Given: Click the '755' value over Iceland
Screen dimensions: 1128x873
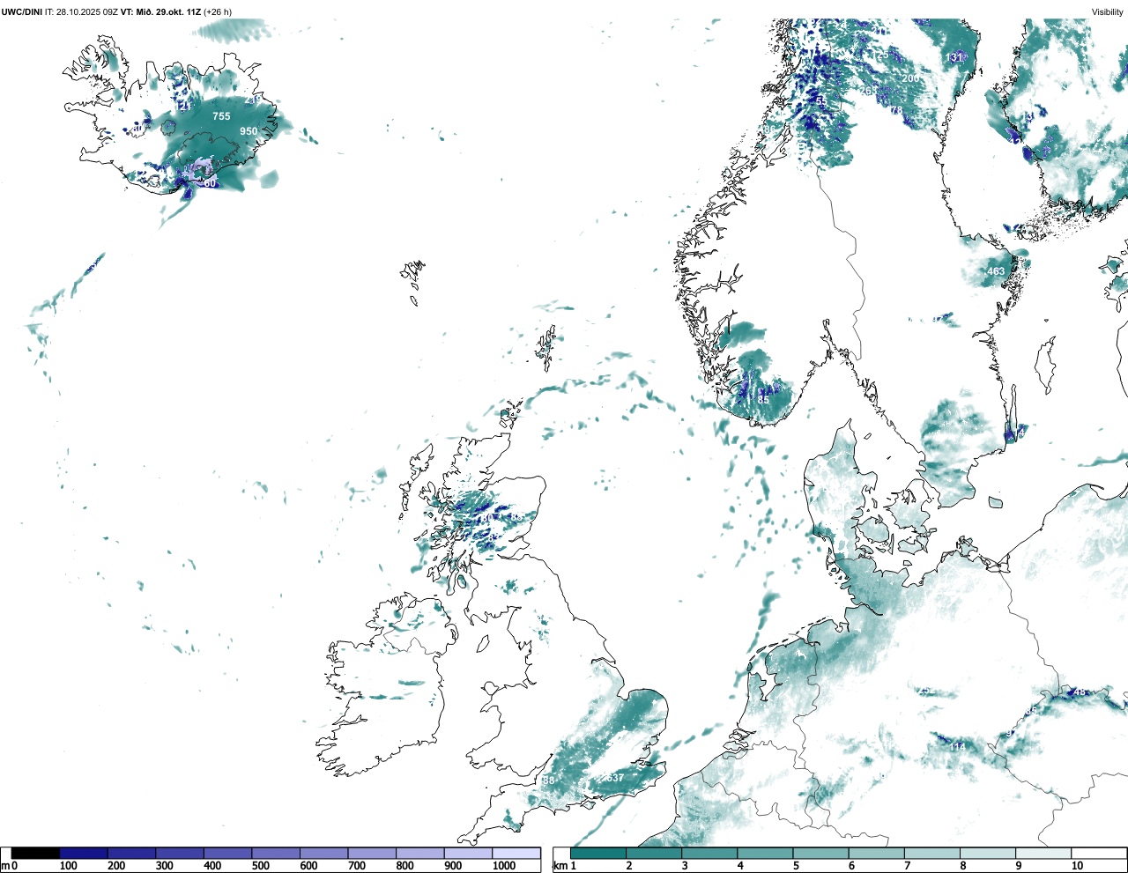Looking at the screenshot, I should point(221,116).
